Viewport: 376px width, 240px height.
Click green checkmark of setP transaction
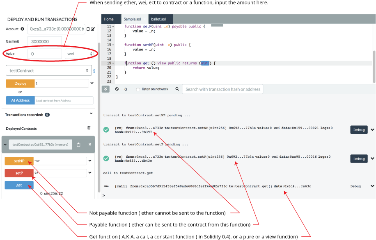pos(106,158)
